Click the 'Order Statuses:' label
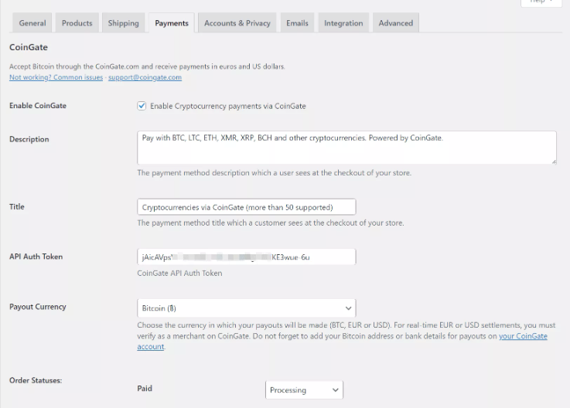570x408 pixels. pos(36,380)
